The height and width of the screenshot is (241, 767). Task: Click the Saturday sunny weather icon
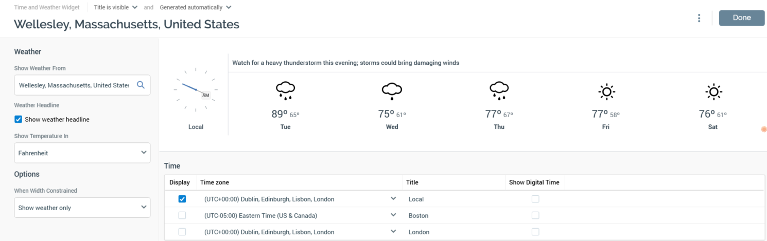tap(713, 92)
